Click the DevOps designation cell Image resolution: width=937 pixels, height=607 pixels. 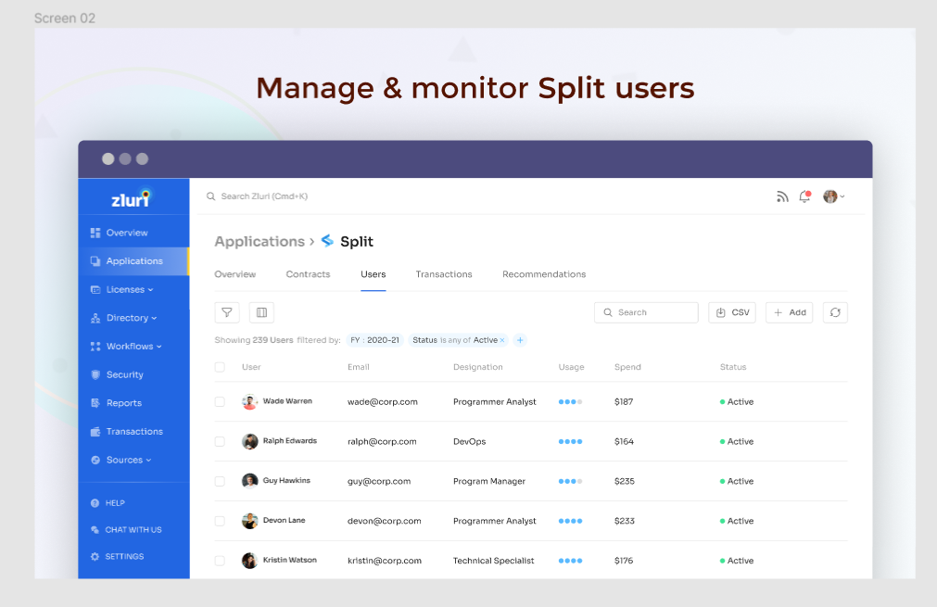[470, 441]
